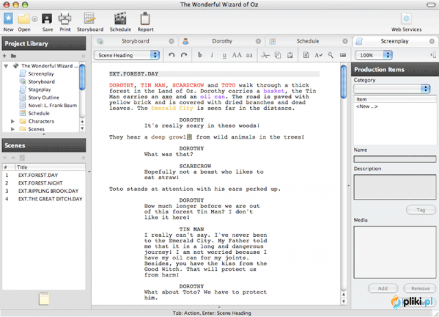The image size is (439, 317).
Task: Toggle italic formatting
Action: click(x=212, y=55)
